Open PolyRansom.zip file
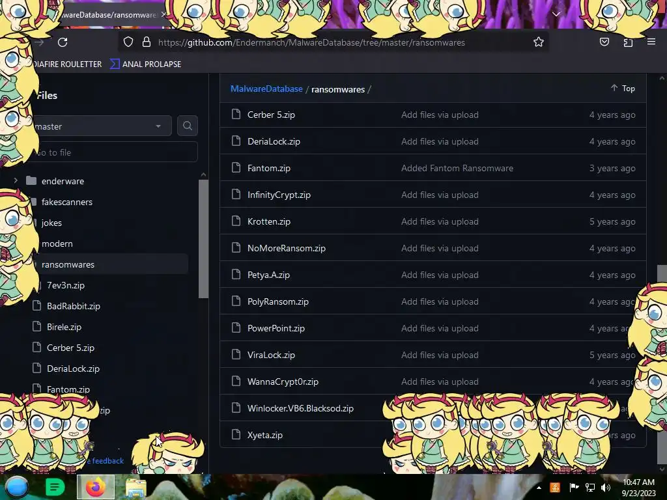The image size is (667, 500). tap(277, 301)
